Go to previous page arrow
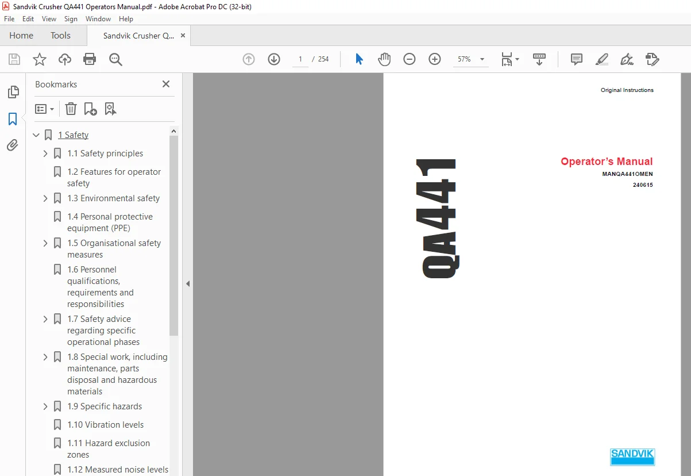This screenshot has width=691, height=476. (249, 59)
